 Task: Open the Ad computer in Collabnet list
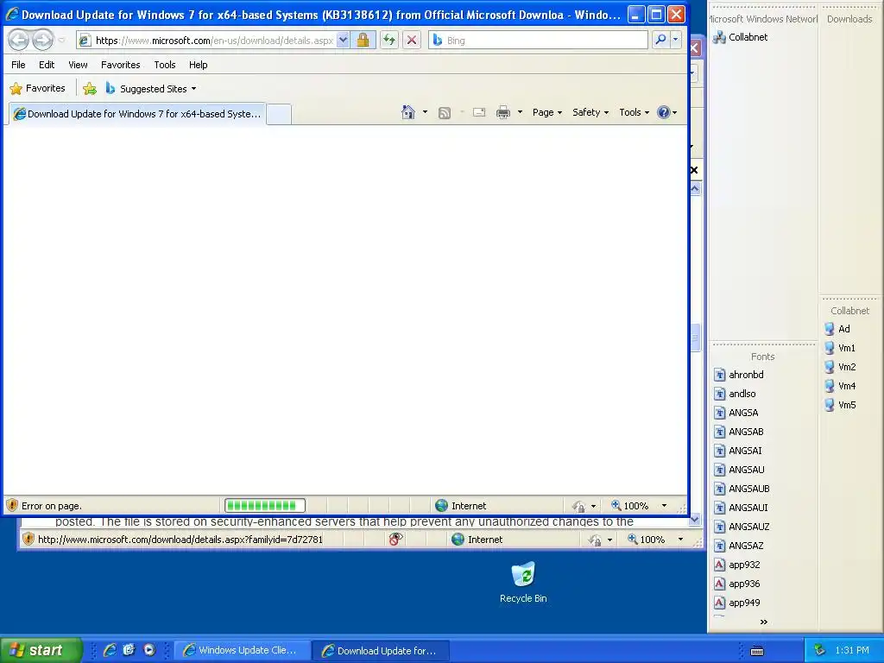837,329
